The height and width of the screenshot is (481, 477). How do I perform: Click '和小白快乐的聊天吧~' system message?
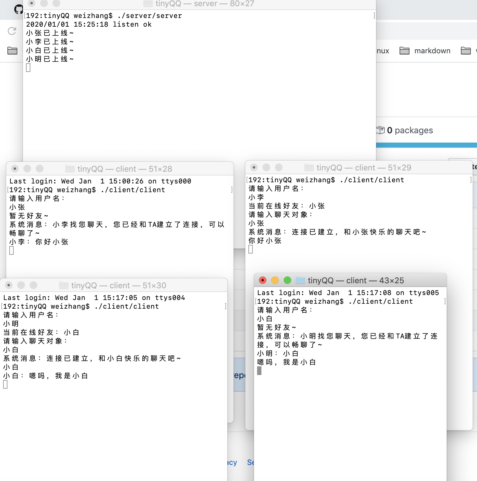92,359
